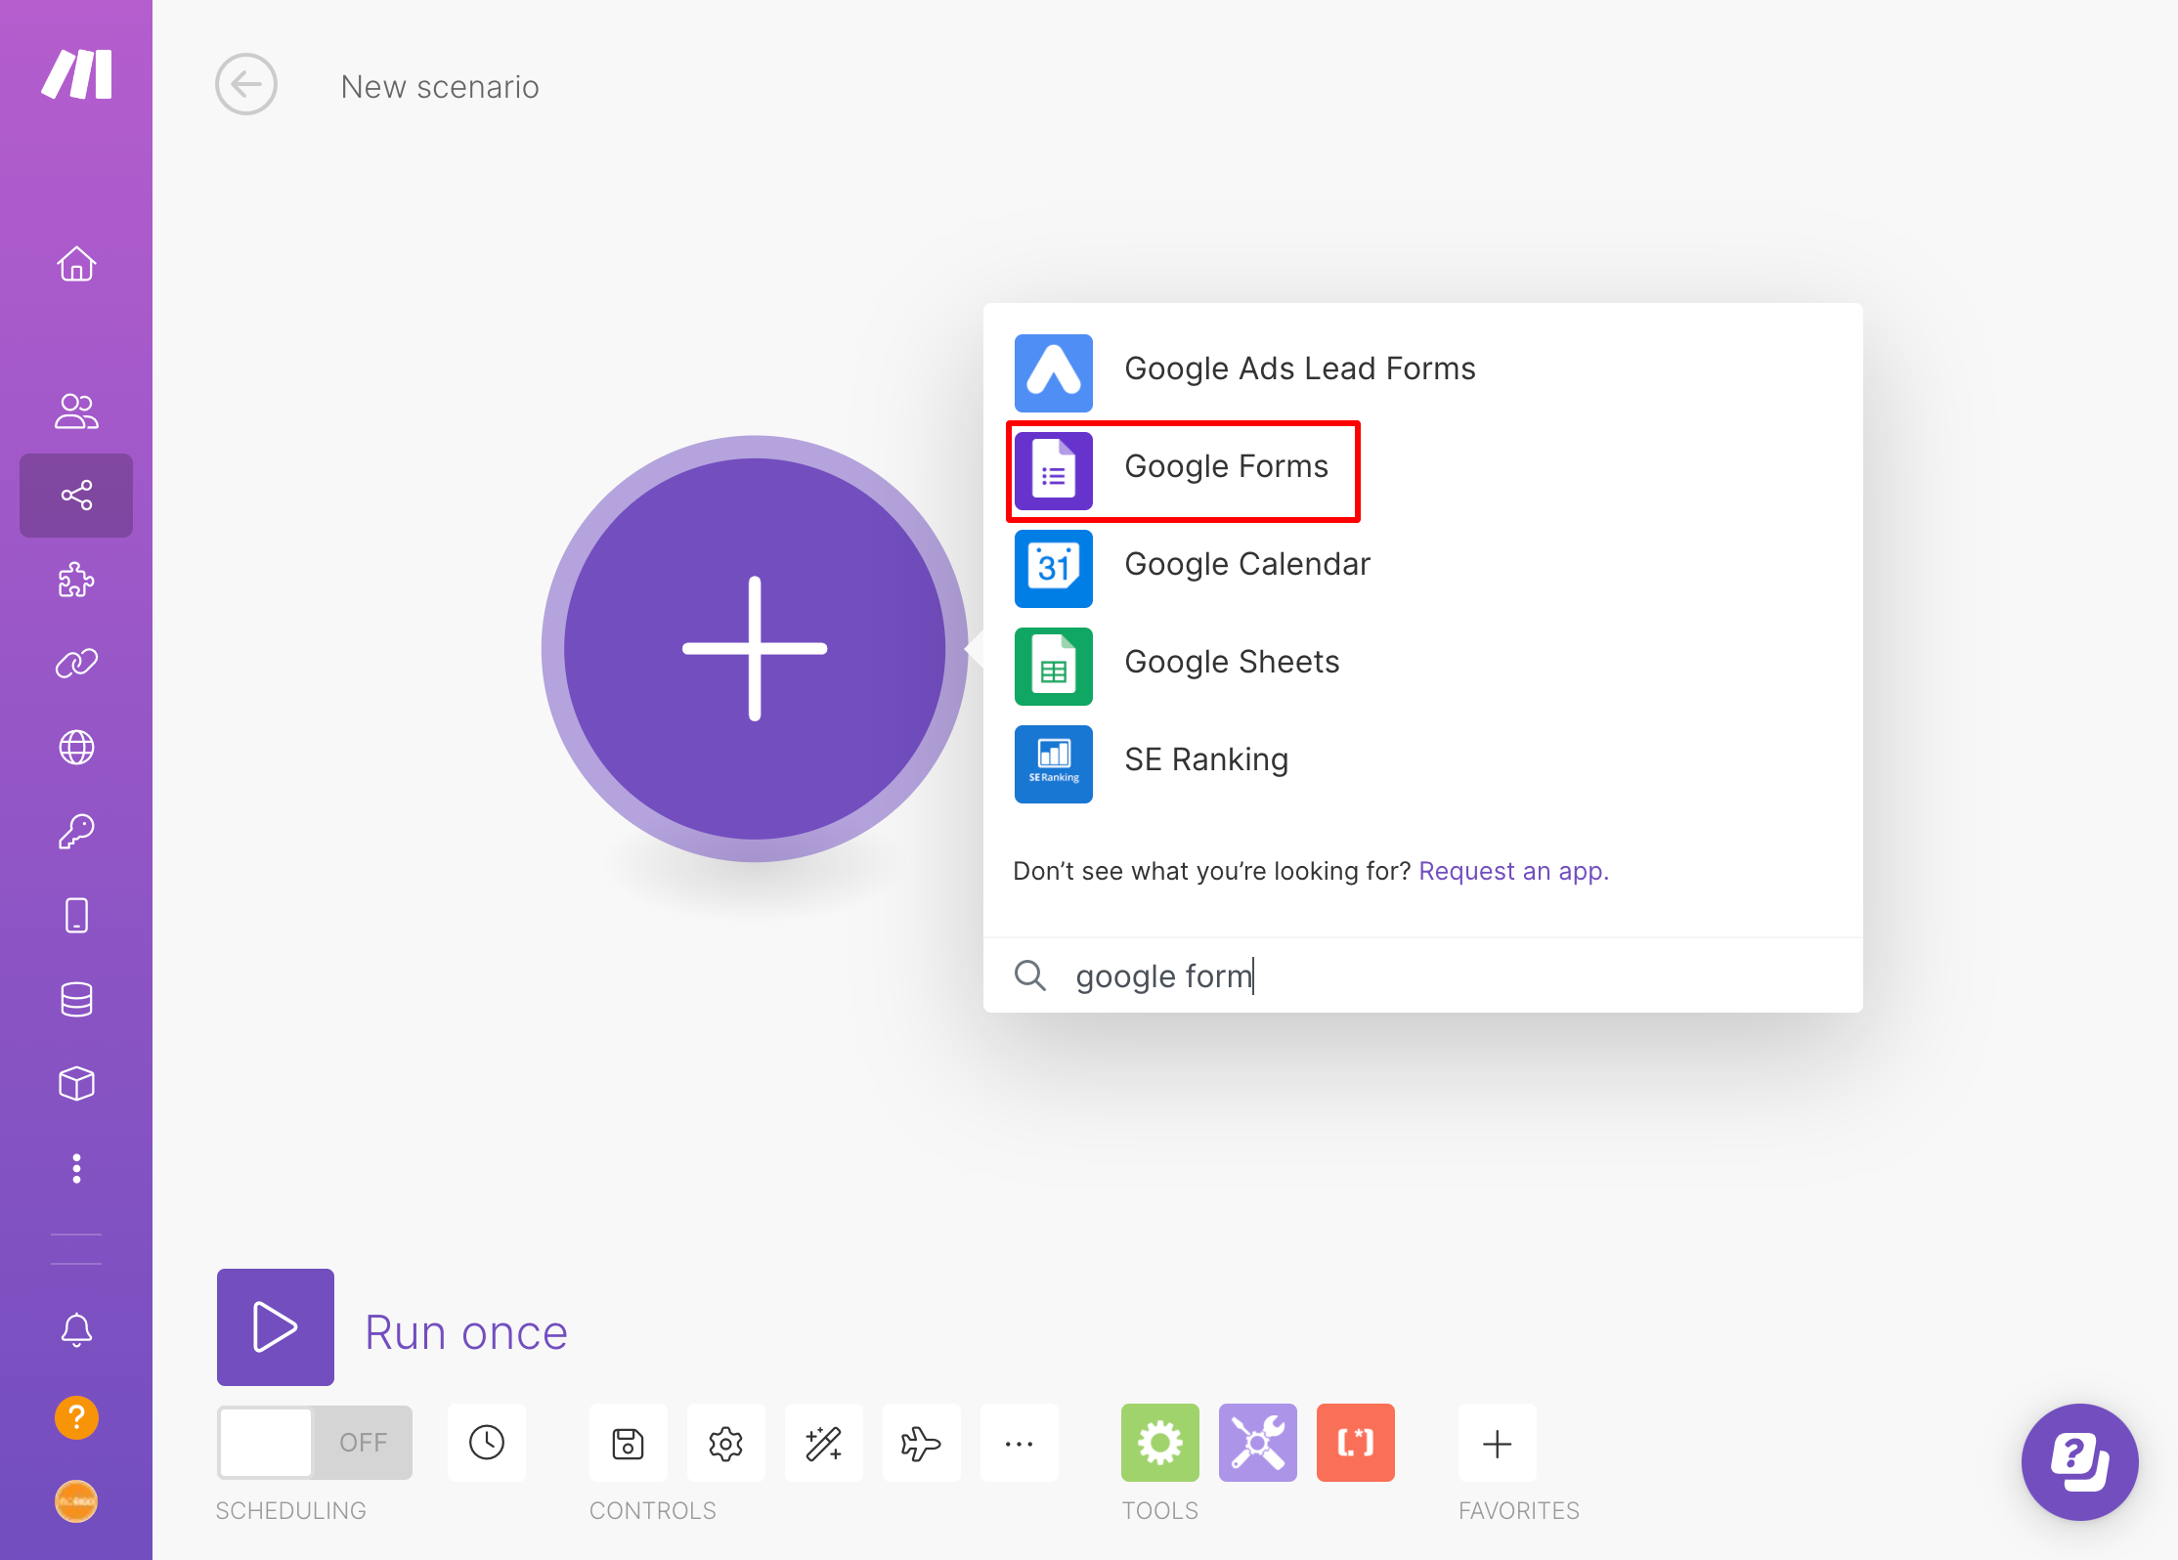Viewport: 2178px width, 1560px height.
Task: Open the Team members icon
Action: click(76, 412)
